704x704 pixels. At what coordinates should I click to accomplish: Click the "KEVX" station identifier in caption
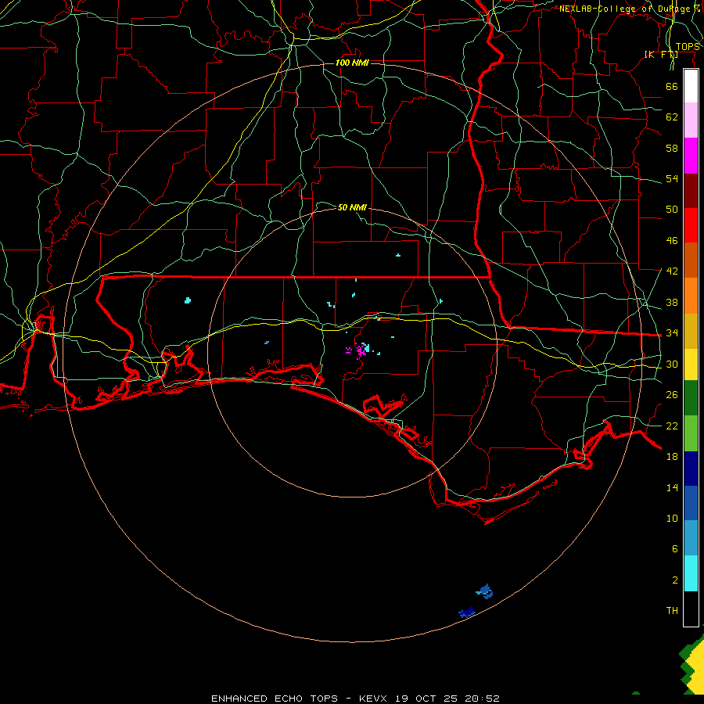(372, 699)
